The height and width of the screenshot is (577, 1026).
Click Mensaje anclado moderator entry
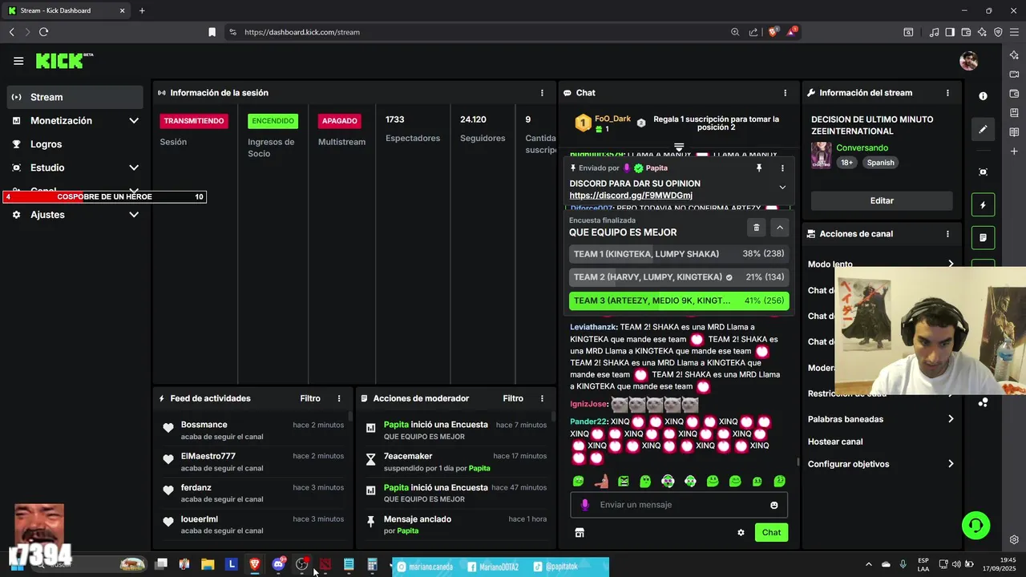coord(455,525)
